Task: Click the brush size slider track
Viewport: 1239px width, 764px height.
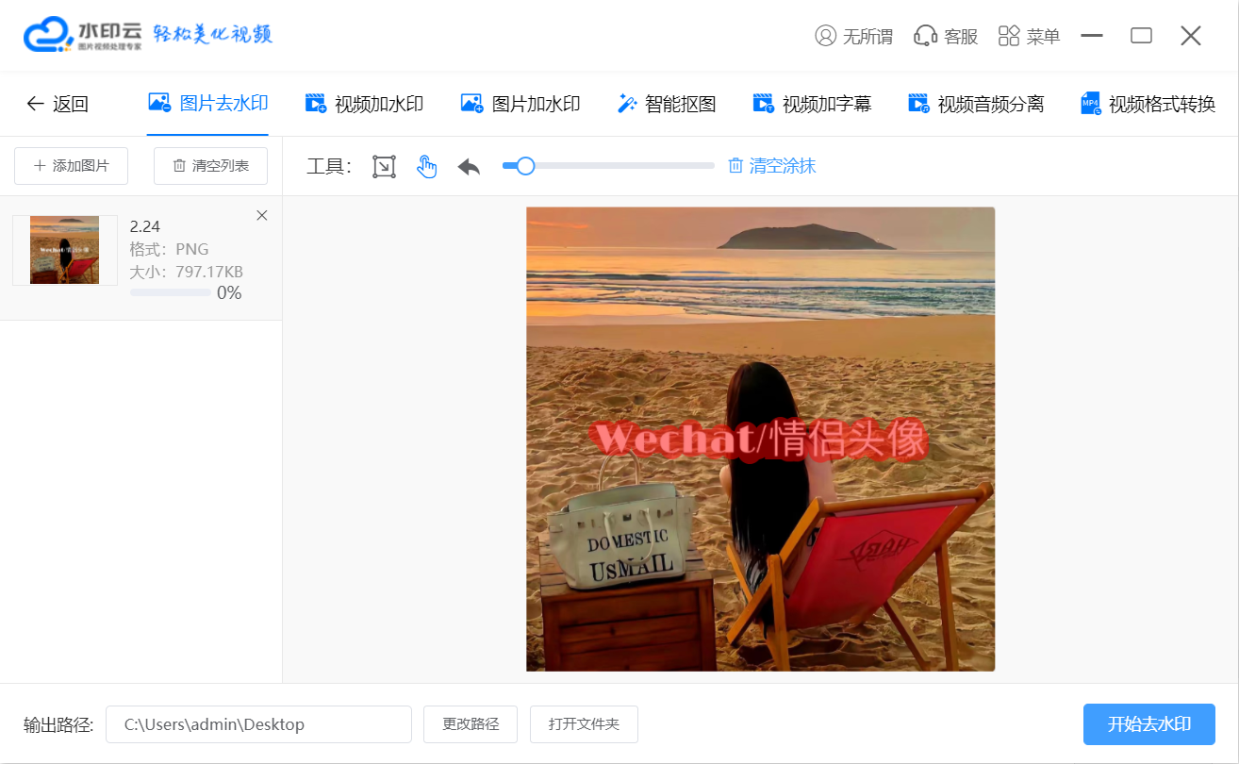Action: pos(608,166)
